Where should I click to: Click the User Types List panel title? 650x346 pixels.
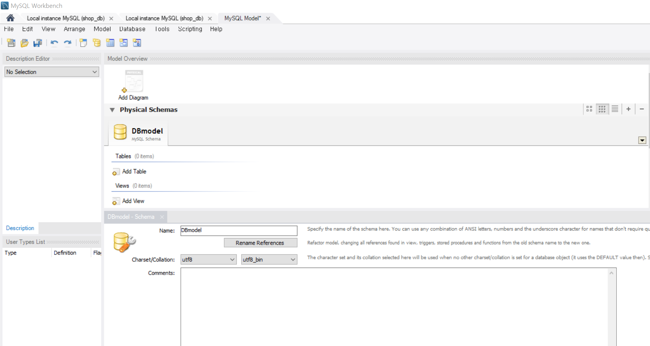coord(25,242)
